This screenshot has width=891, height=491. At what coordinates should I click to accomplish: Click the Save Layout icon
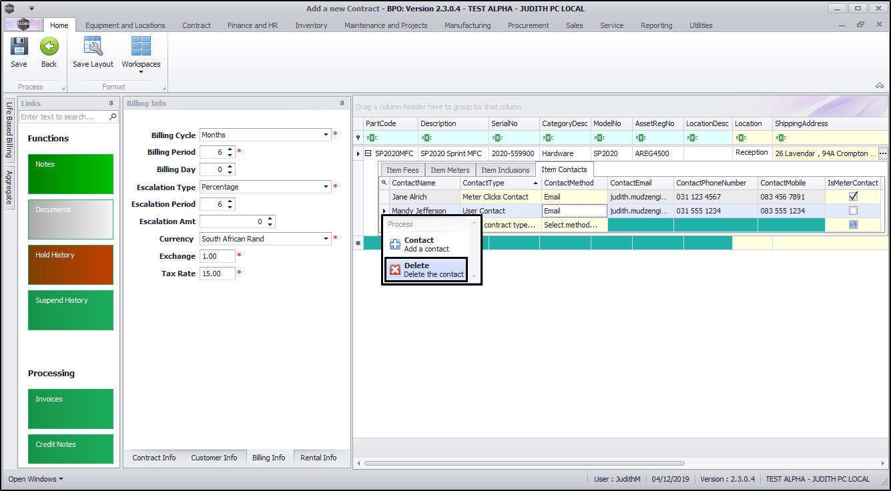click(x=93, y=47)
